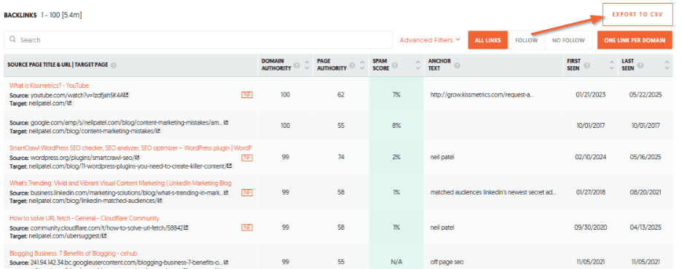The height and width of the screenshot is (269, 682).
Task: Open external icon after neilpatel.com/ubersuggest target
Action: (104, 236)
